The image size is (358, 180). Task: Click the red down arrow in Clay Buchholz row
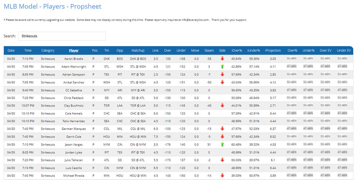(222, 105)
